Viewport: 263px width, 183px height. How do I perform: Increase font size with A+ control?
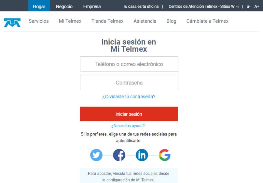257,7
